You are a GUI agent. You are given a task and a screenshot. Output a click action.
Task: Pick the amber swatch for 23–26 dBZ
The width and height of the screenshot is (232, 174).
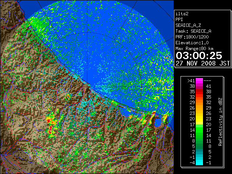click(199, 113)
